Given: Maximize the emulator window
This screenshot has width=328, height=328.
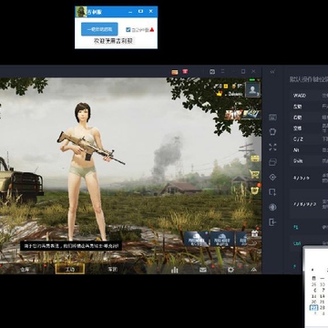Looking at the screenshot, I should coord(243,72).
